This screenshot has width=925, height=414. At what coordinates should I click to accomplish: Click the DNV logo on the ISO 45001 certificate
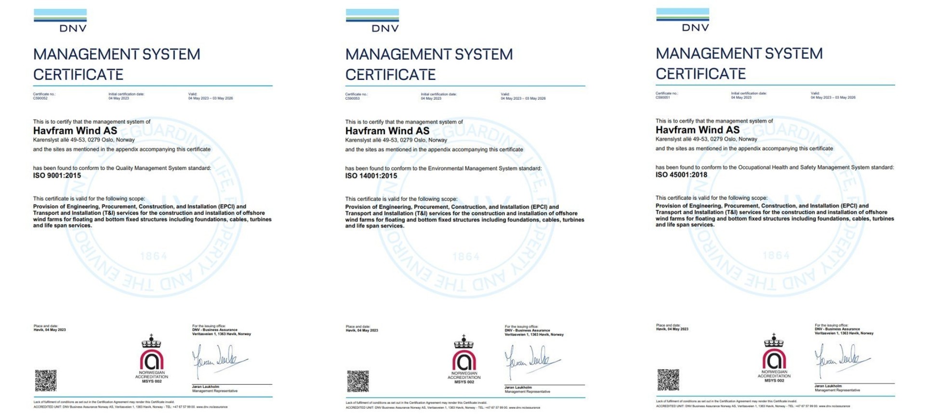pyautogui.click(x=683, y=20)
